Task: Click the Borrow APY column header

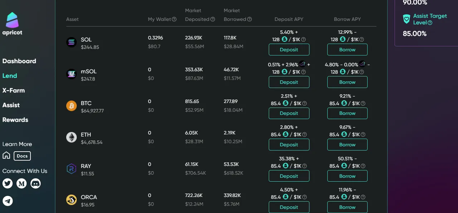Action: [x=347, y=19]
